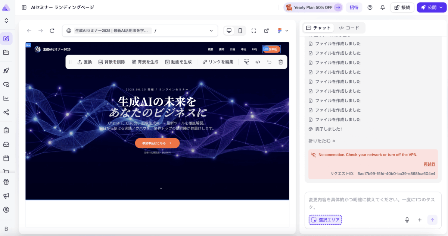Grab the floating toolbar drag handle
448x236 pixels.
tap(70, 62)
